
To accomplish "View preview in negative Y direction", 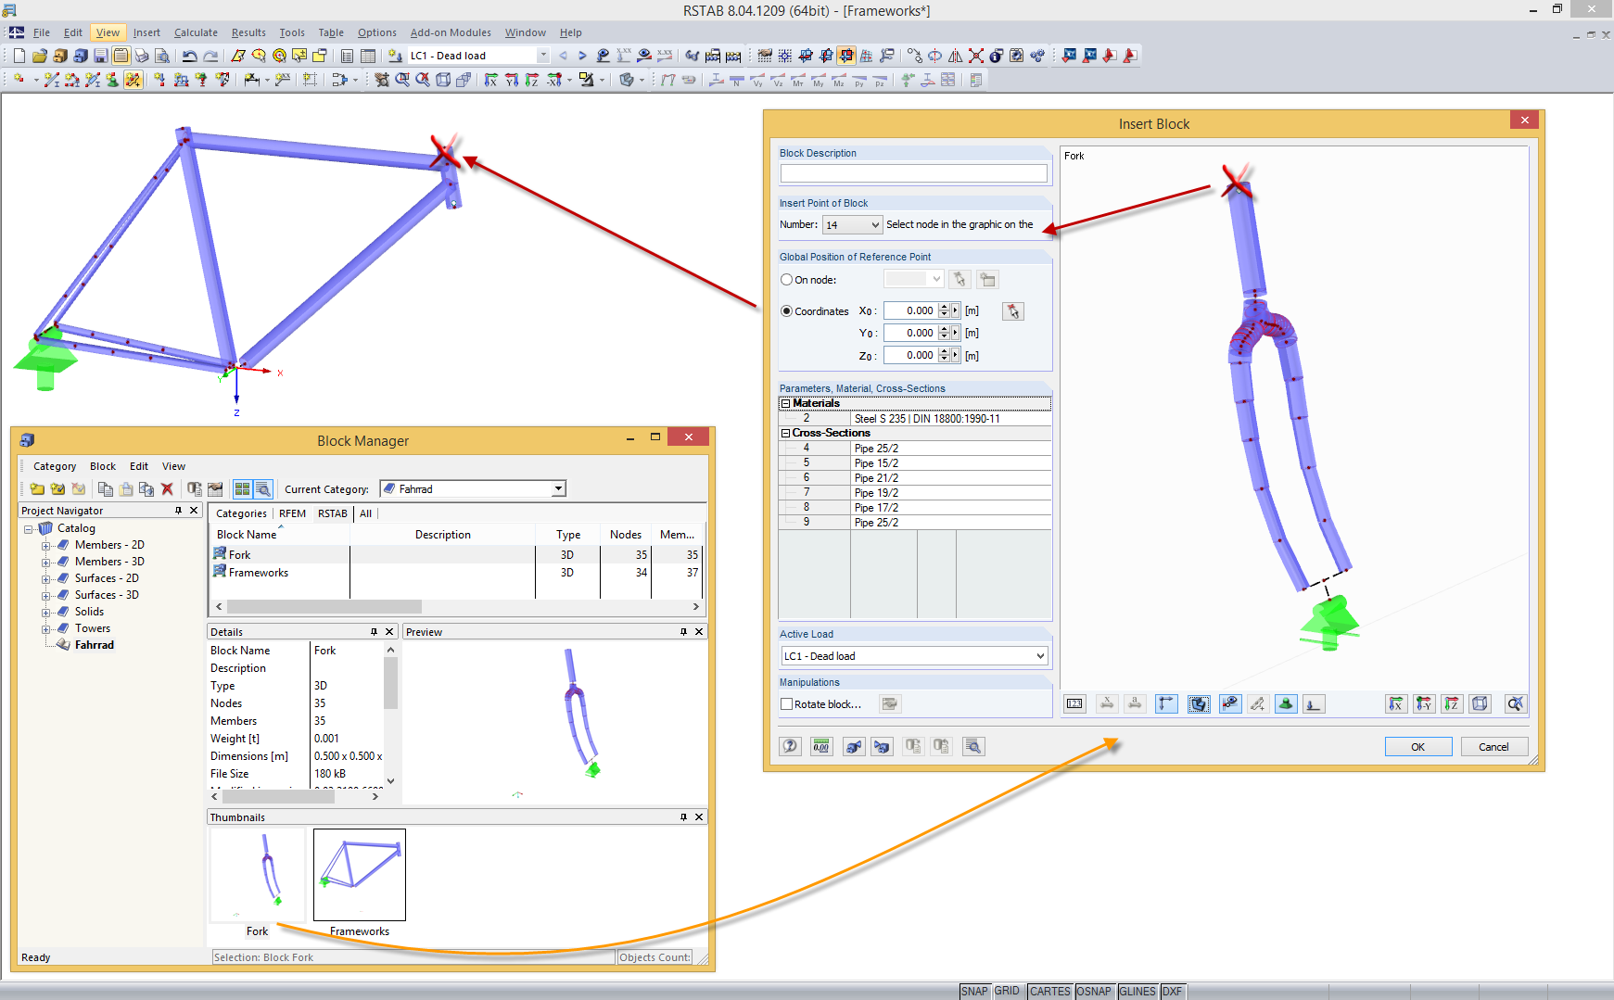I will (1424, 703).
